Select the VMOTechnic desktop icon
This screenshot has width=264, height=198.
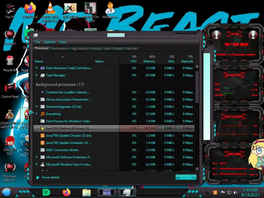[110, 10]
